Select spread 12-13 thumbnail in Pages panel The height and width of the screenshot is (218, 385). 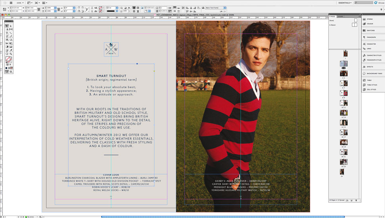click(x=344, y=113)
